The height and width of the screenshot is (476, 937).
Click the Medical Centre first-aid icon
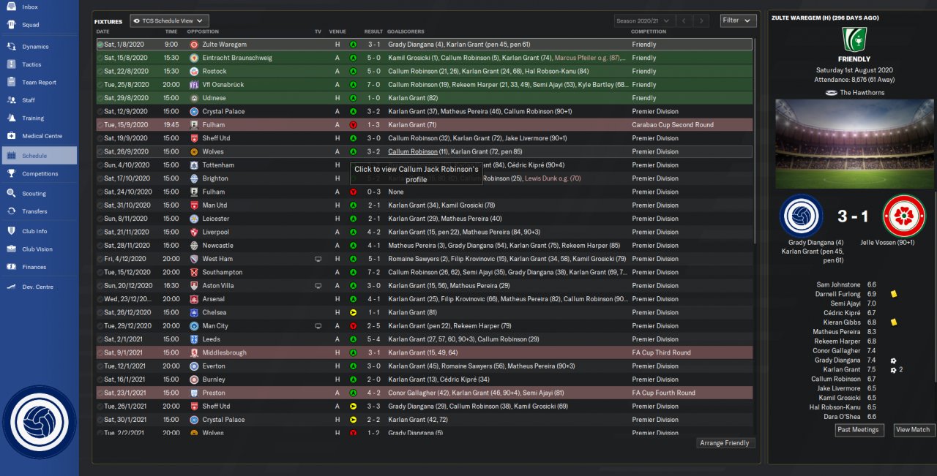pyautogui.click(x=12, y=136)
